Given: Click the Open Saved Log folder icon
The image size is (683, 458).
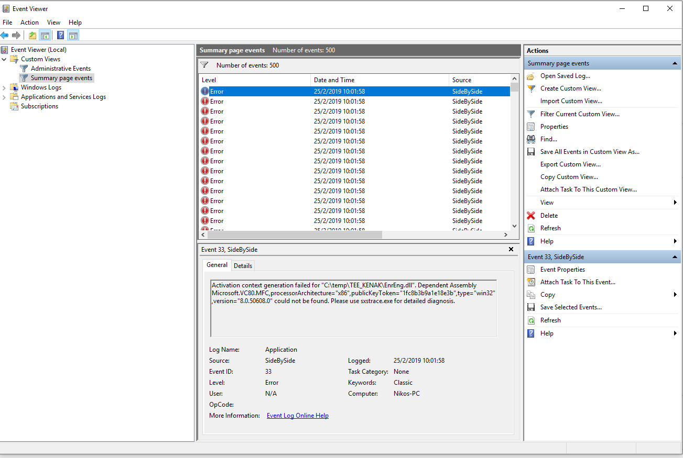Looking at the screenshot, I should tap(530, 75).
